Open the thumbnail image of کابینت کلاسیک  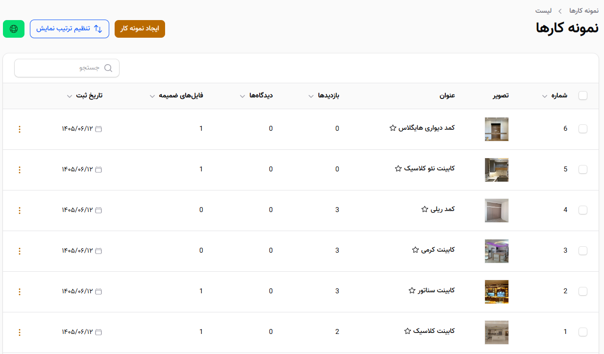[x=497, y=332]
